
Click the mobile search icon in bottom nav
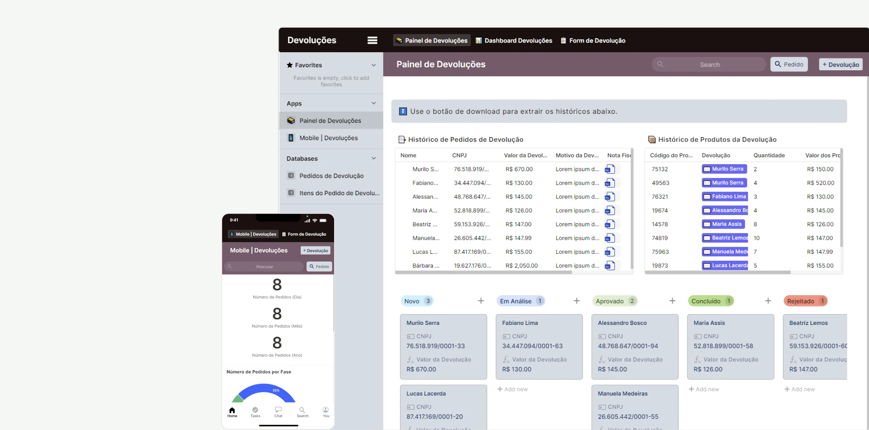pyautogui.click(x=302, y=410)
